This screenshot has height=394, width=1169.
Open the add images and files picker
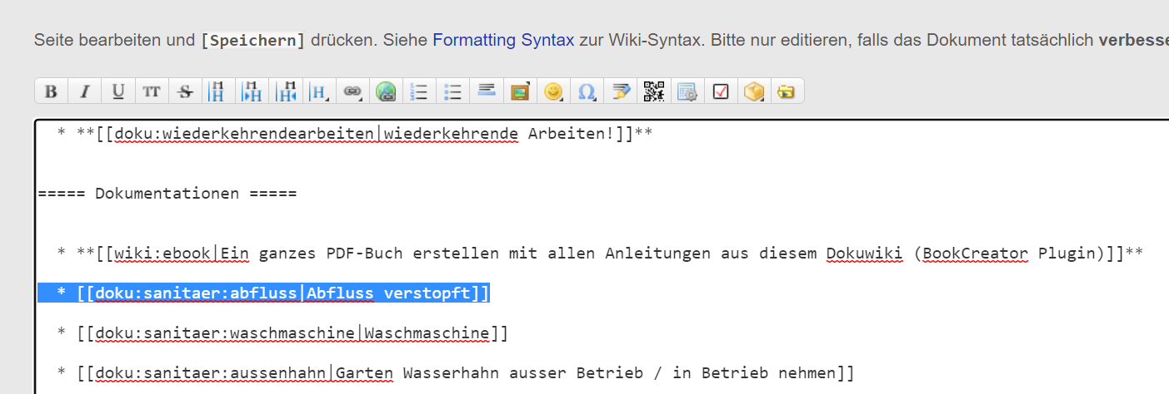point(520,91)
